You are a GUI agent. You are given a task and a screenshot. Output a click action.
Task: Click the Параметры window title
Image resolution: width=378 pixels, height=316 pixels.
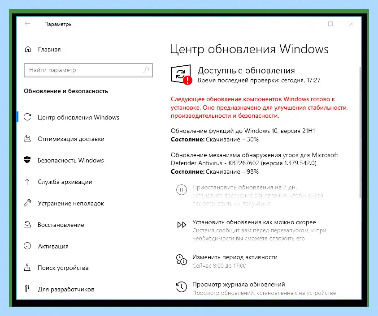pyautogui.click(x=58, y=24)
